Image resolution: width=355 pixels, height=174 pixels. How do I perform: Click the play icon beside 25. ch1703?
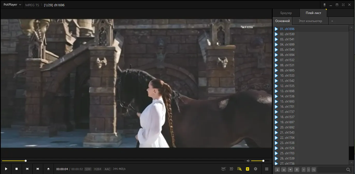pyautogui.click(x=276, y=153)
